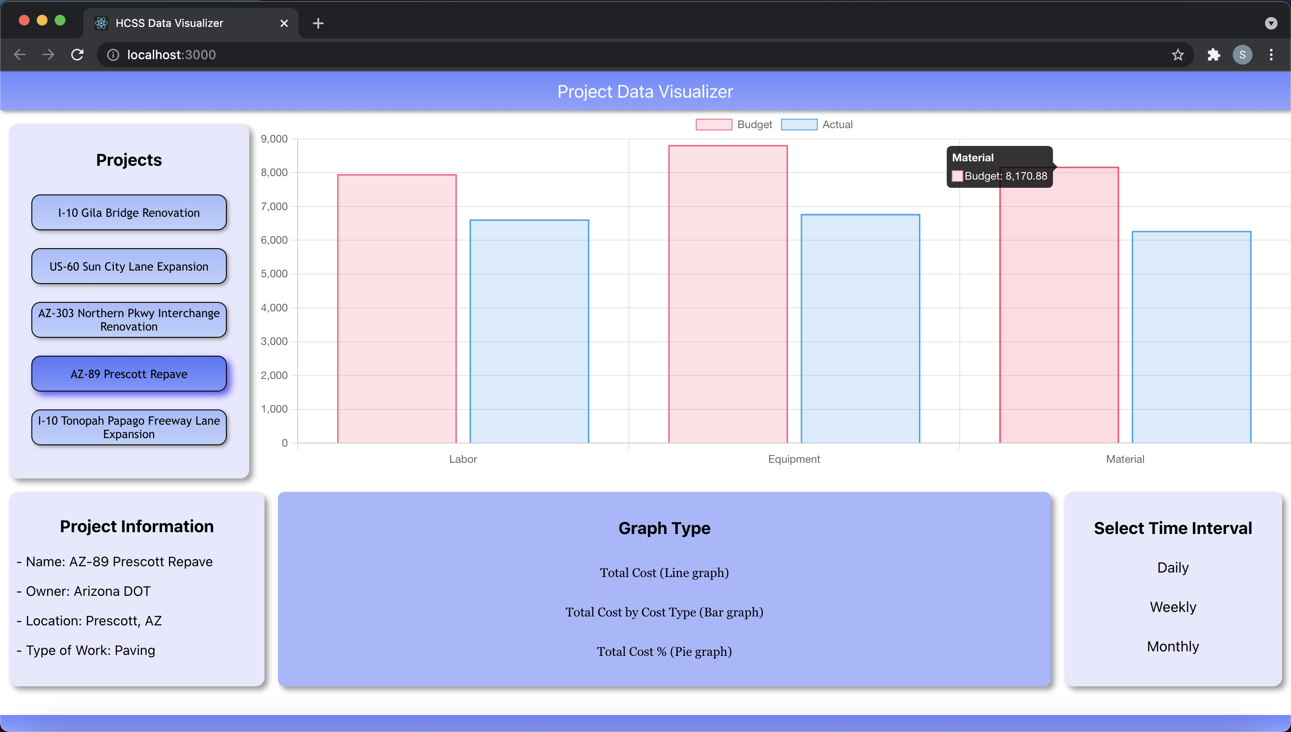Viewport: 1291px width, 732px height.
Task: Click the Equipment Budget bar
Action: (727, 294)
